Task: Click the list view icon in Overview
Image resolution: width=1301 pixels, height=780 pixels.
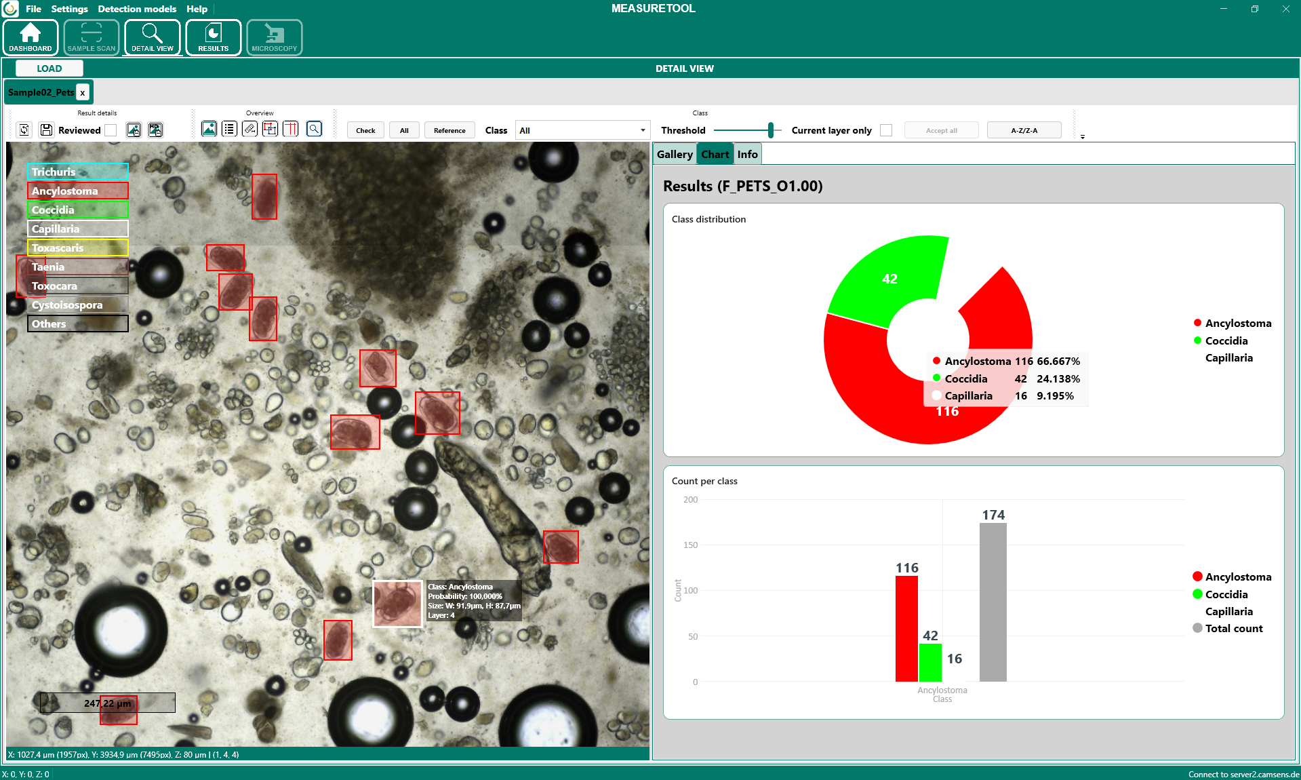Action: coord(229,129)
